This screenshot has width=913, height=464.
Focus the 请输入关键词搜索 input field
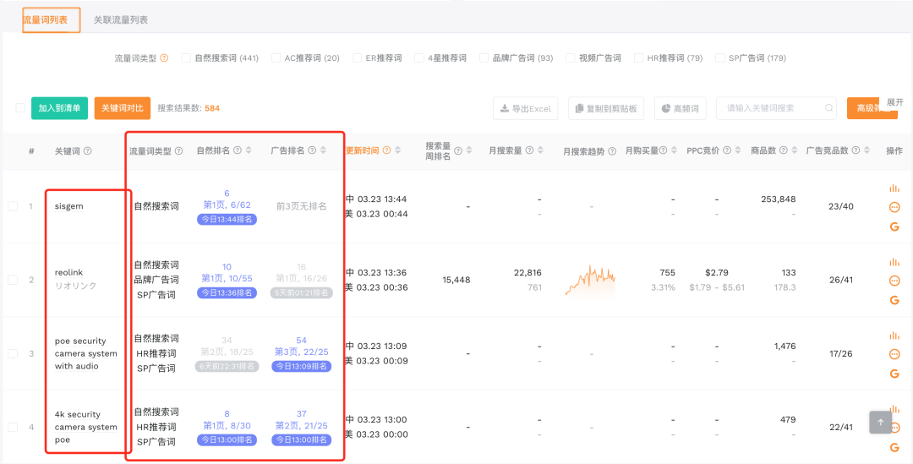(x=768, y=108)
